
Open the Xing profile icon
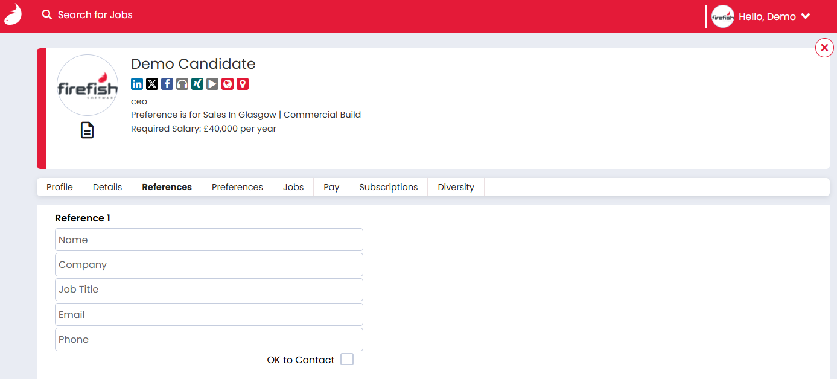[197, 84]
